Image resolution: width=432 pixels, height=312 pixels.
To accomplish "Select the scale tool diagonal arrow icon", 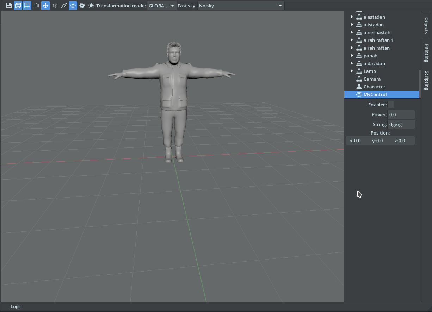I will click(x=64, y=6).
